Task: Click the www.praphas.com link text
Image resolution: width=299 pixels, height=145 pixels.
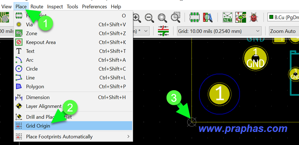Action: click(243, 129)
